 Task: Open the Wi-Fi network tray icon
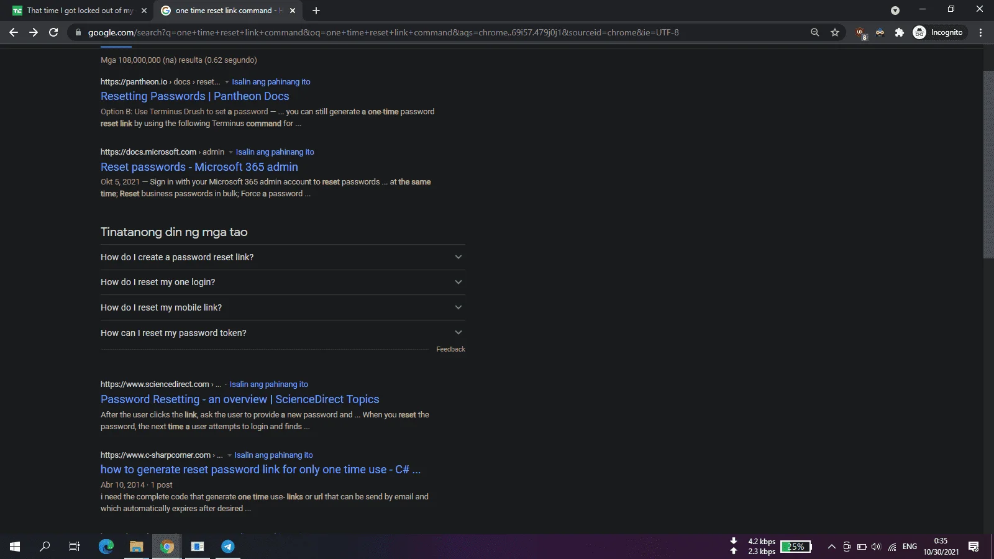click(x=892, y=547)
